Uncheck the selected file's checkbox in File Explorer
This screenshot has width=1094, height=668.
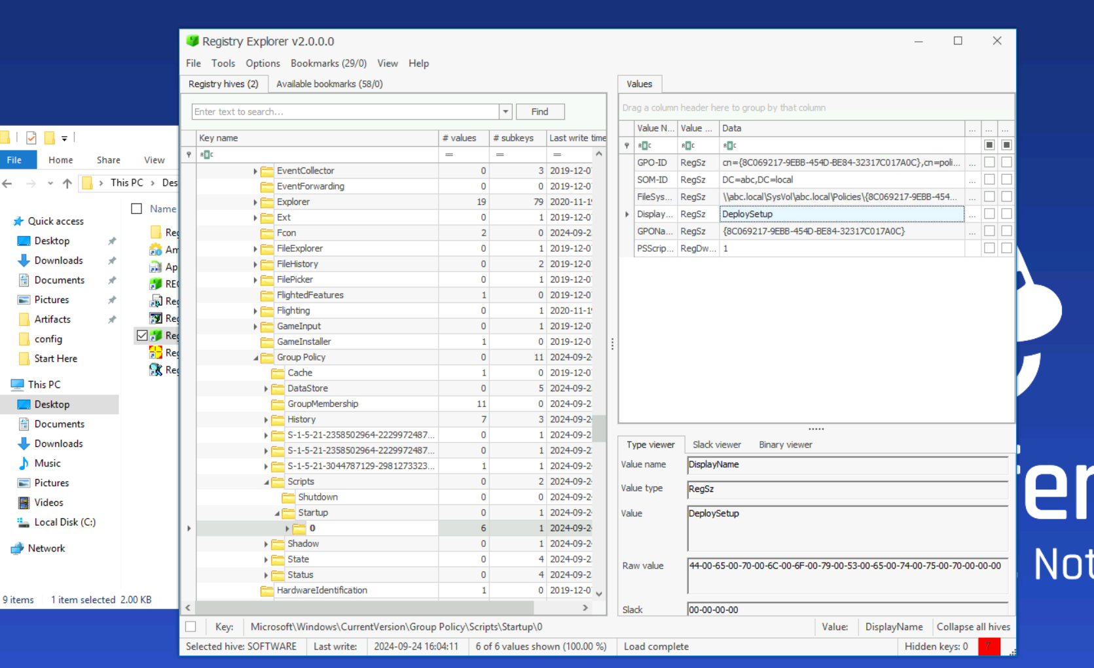pos(141,336)
